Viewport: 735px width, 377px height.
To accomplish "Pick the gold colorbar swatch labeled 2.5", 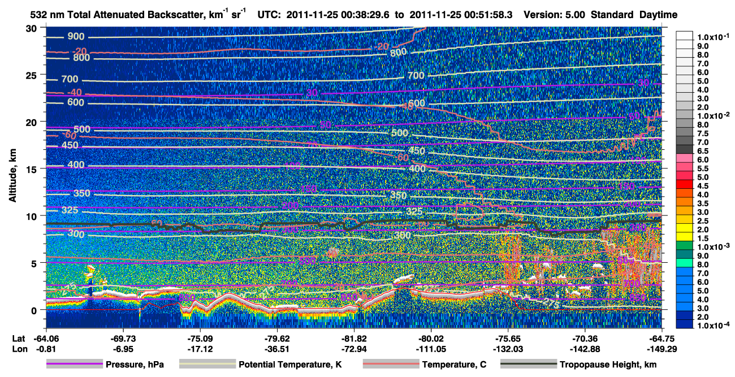I will point(685,220).
